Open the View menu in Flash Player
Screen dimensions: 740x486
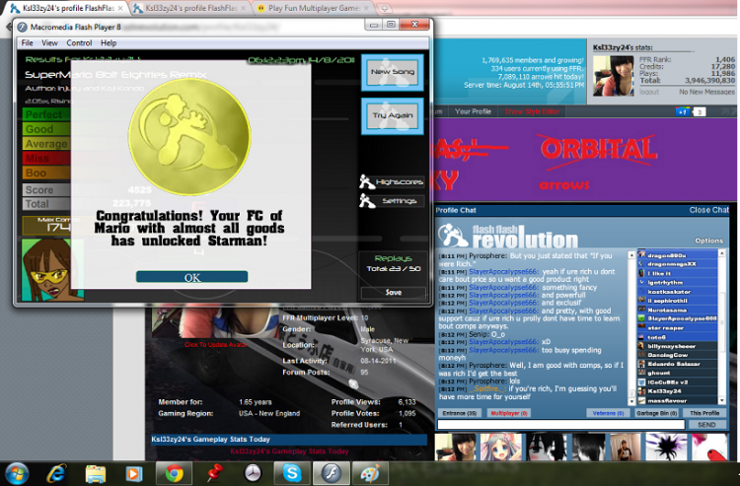(49, 43)
